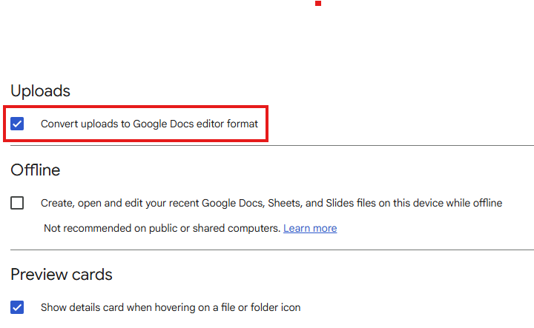
Task: Click the divider line above Preview cards
Action: 267,250
